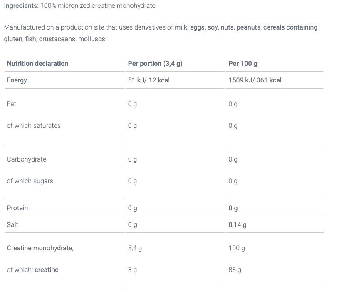337x289 pixels.
Task: Select the '1509 kJ/ 361 kcal' value
Action: 255,80
